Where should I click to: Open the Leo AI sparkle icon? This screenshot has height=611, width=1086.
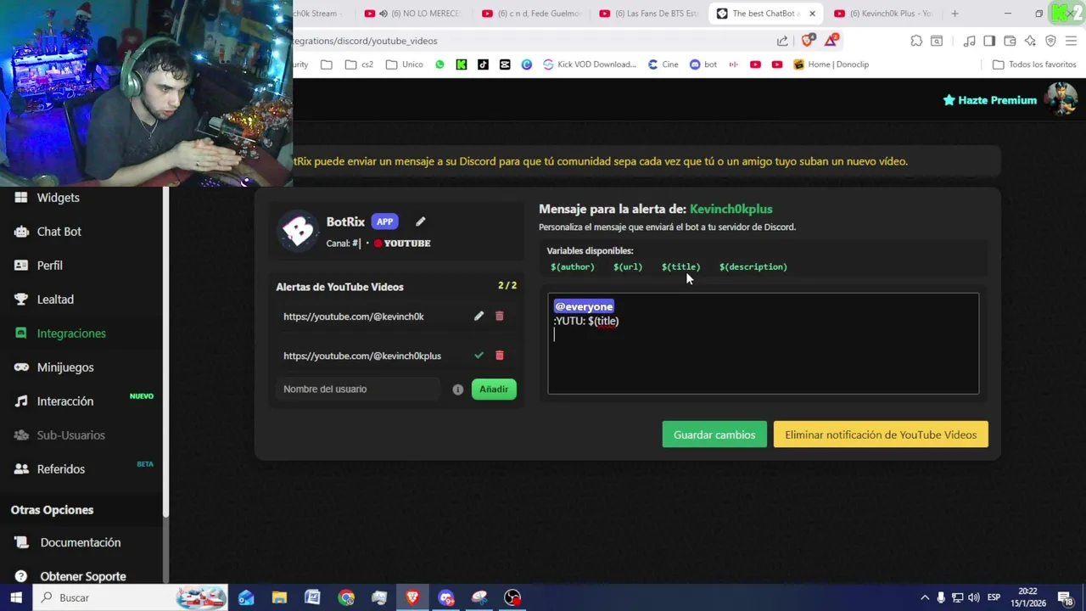(x=1030, y=41)
